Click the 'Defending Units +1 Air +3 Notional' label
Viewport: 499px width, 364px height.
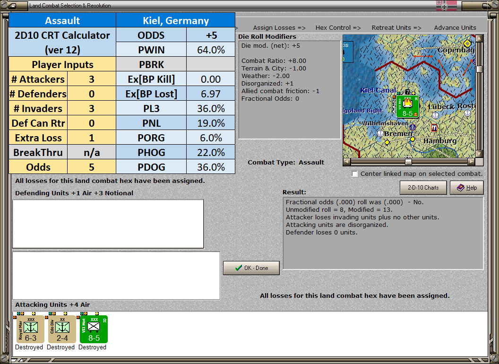[x=74, y=193]
